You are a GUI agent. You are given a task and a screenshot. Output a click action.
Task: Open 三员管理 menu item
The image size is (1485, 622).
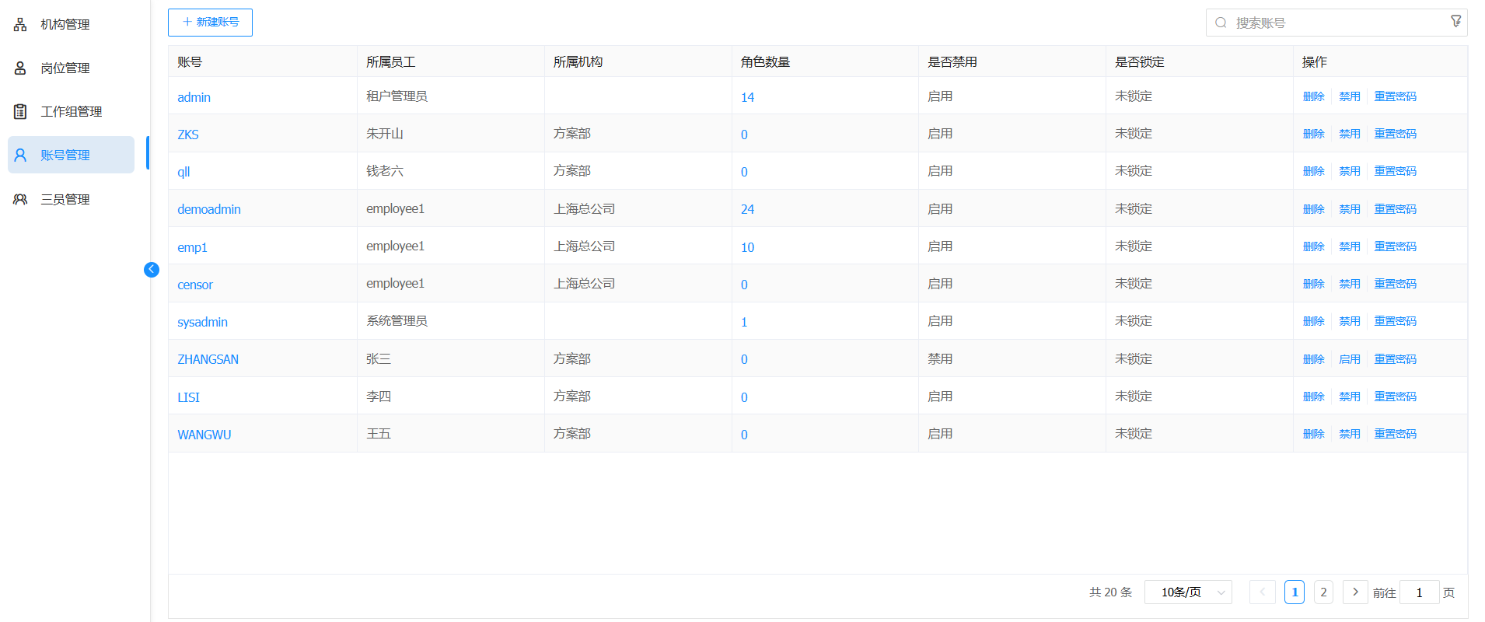coord(65,200)
